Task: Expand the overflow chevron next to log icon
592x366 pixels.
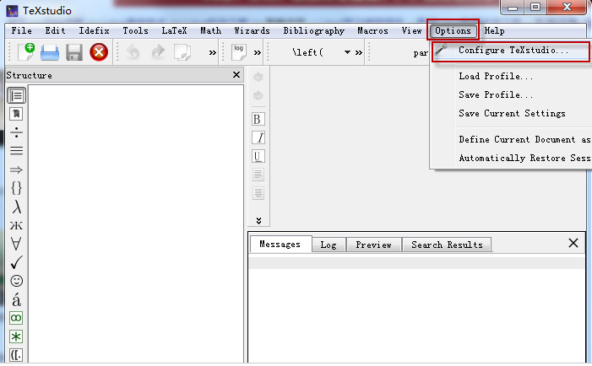Action: coord(258,53)
